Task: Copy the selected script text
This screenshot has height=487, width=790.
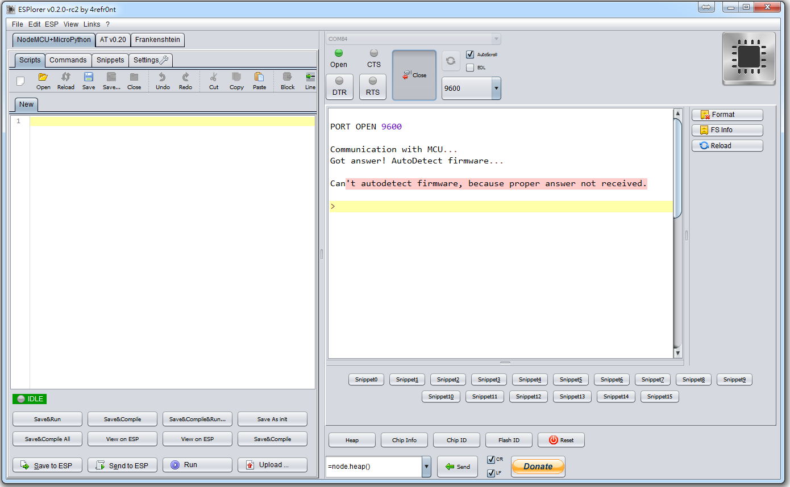Action: point(236,81)
